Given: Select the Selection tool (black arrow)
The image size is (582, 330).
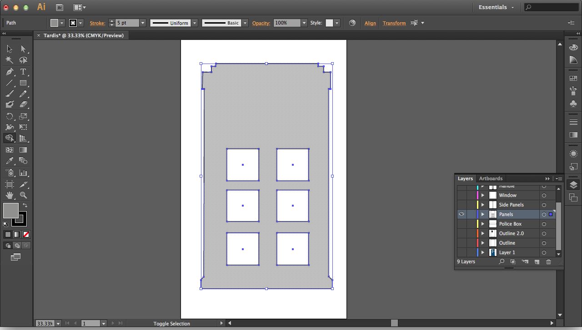Looking at the screenshot, I should (x=10, y=49).
